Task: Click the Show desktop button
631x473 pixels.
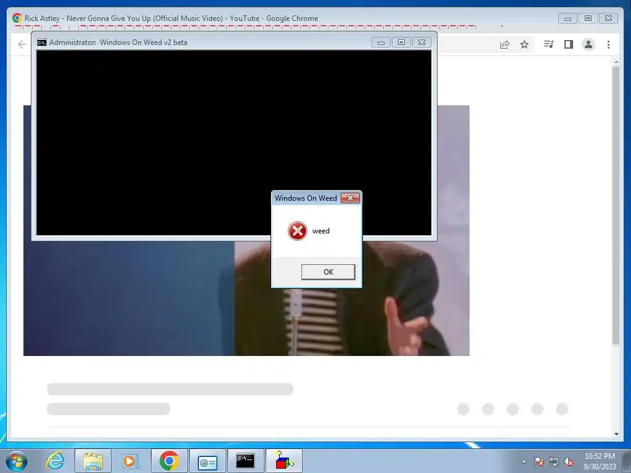Action: tap(627, 461)
